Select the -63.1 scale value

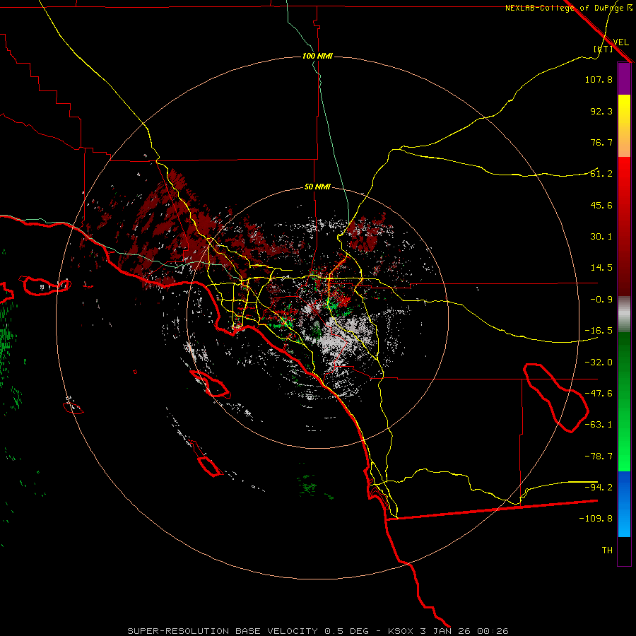point(599,425)
